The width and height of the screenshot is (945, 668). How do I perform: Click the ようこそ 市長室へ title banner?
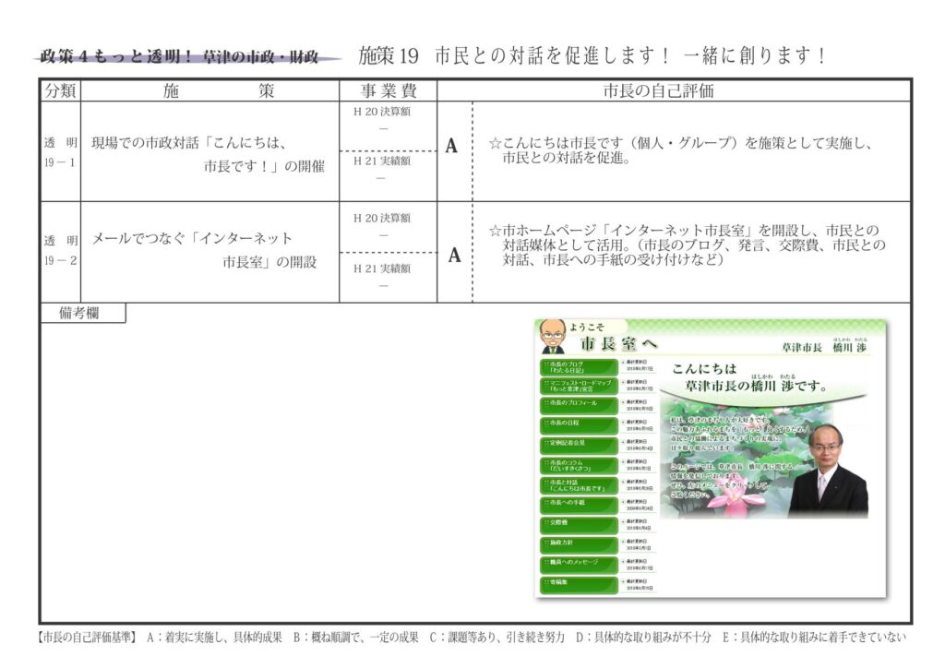(x=613, y=338)
